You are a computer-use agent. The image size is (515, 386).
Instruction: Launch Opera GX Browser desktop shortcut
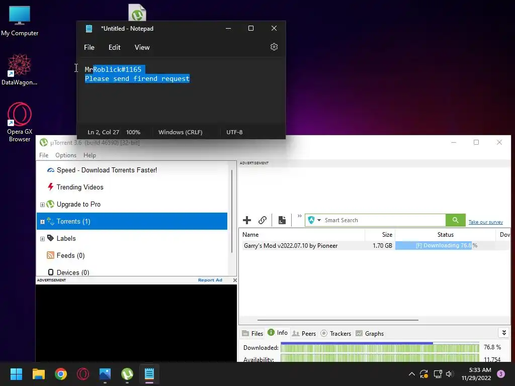pos(20,122)
